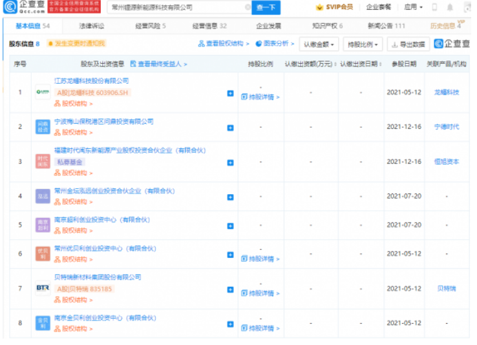Open related product 贝特瑞 link
The height and width of the screenshot is (345, 477).
(446, 288)
